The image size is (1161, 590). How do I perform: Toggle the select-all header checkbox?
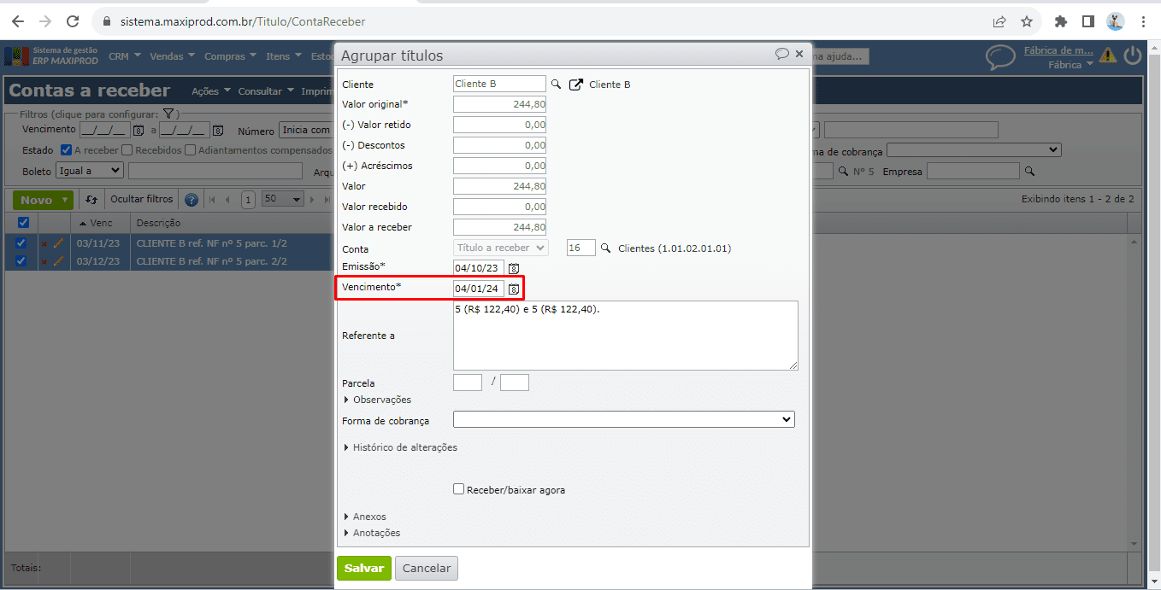pos(23,223)
